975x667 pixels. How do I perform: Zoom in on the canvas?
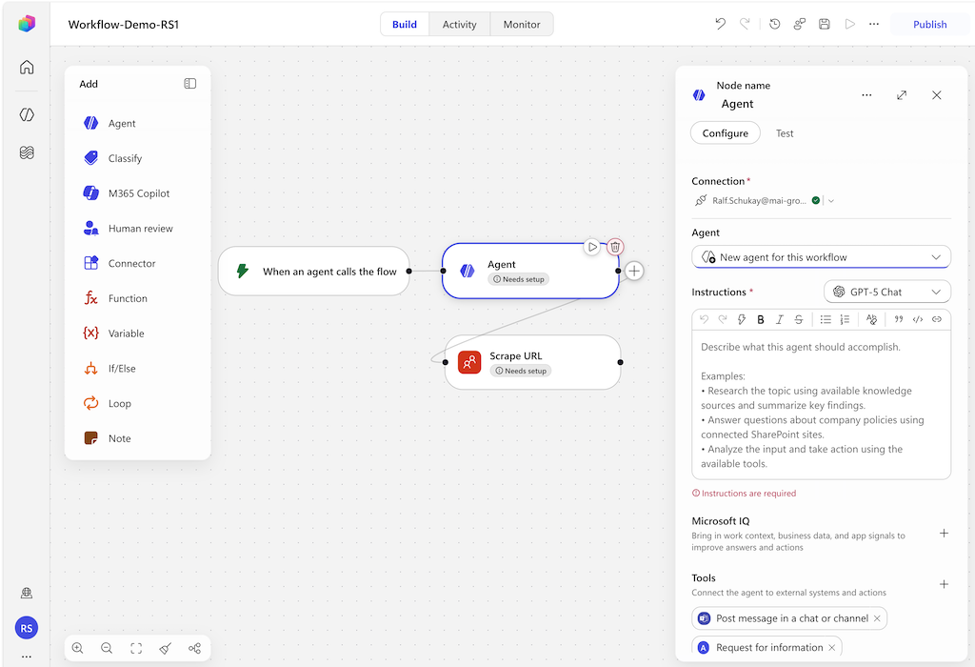click(78, 648)
